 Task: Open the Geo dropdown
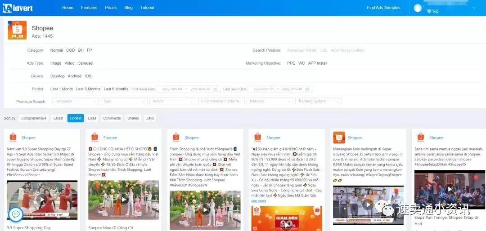[x=124, y=102]
